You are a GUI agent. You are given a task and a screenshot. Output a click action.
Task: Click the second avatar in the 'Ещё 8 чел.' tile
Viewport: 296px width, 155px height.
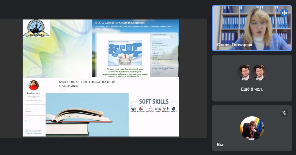click(259, 72)
